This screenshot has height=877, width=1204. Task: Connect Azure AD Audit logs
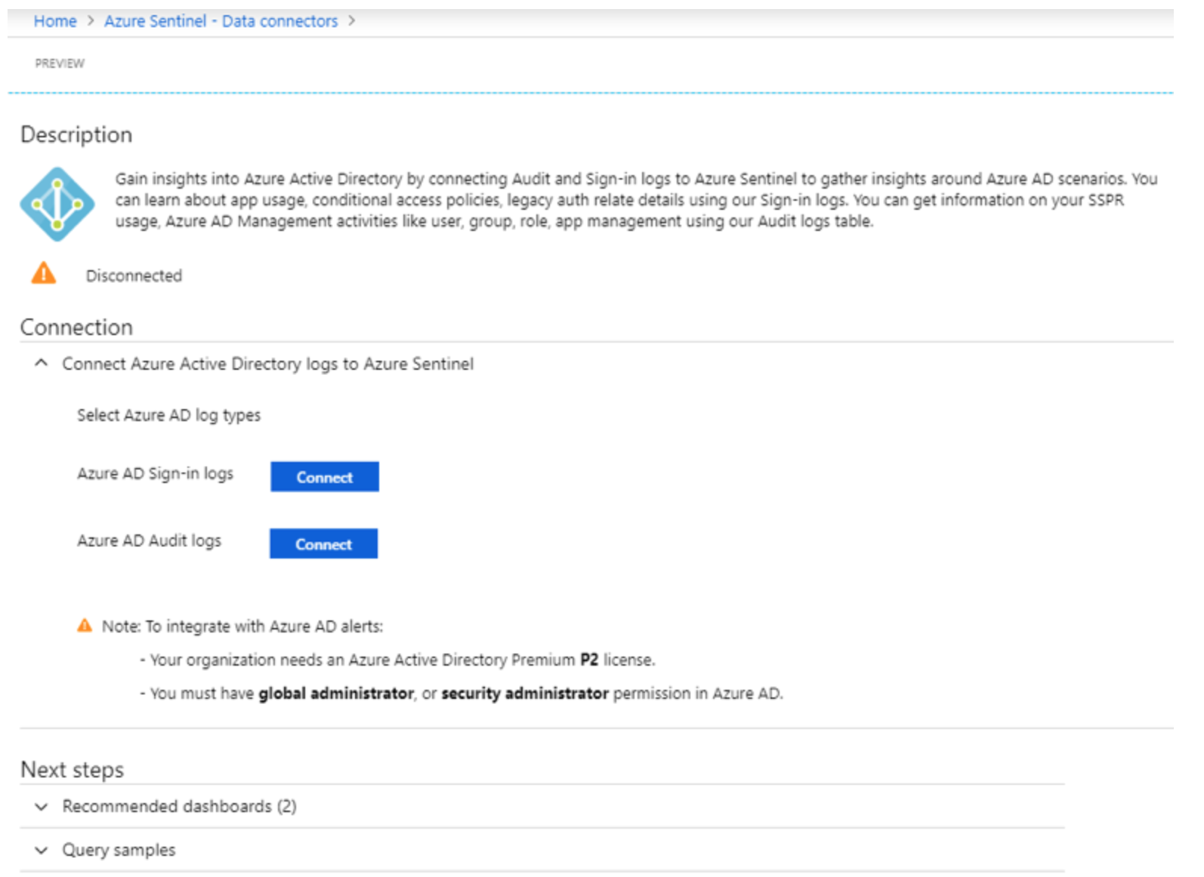coord(323,544)
